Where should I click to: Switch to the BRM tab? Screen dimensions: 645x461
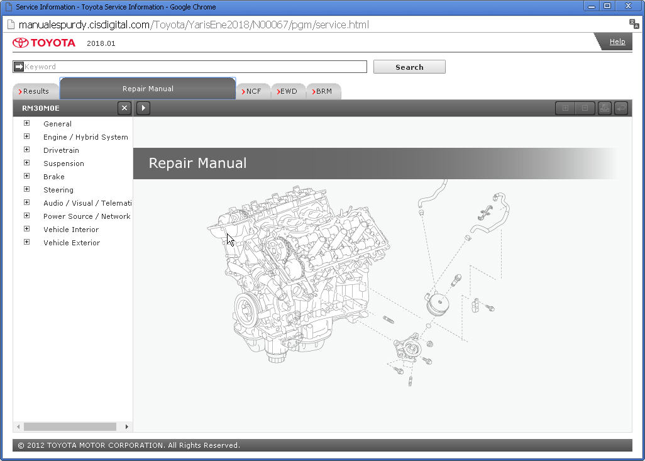(x=324, y=91)
